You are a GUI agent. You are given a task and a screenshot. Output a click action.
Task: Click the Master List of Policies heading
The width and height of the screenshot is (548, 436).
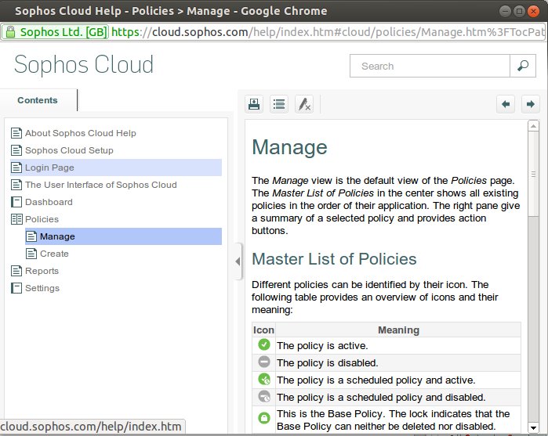point(334,259)
